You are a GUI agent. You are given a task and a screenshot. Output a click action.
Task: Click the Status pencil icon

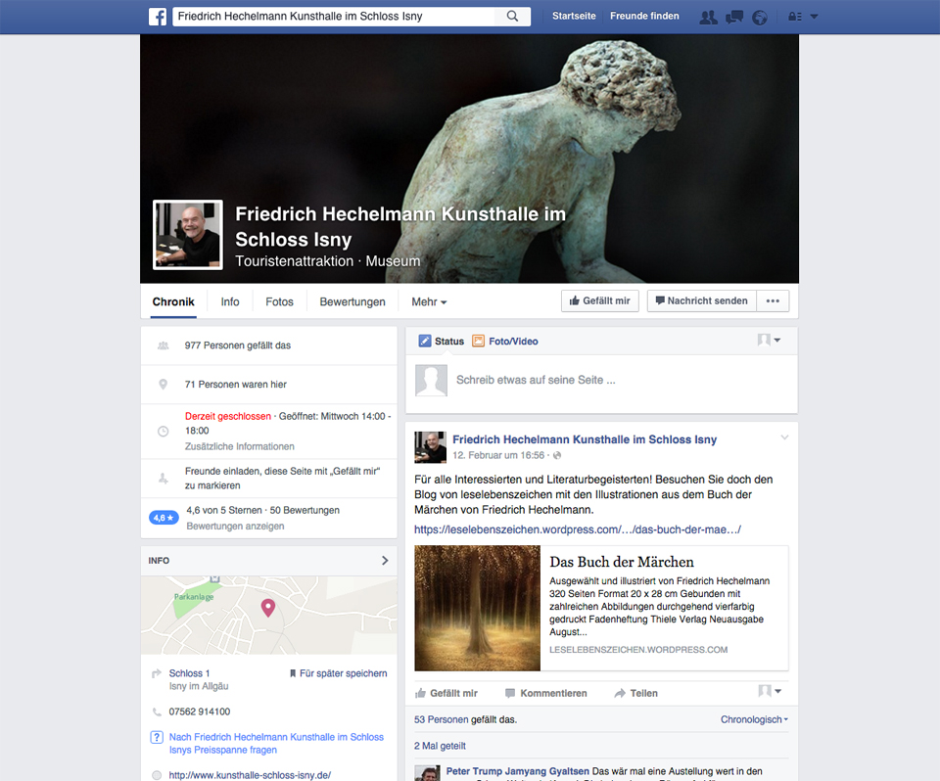[x=424, y=341]
